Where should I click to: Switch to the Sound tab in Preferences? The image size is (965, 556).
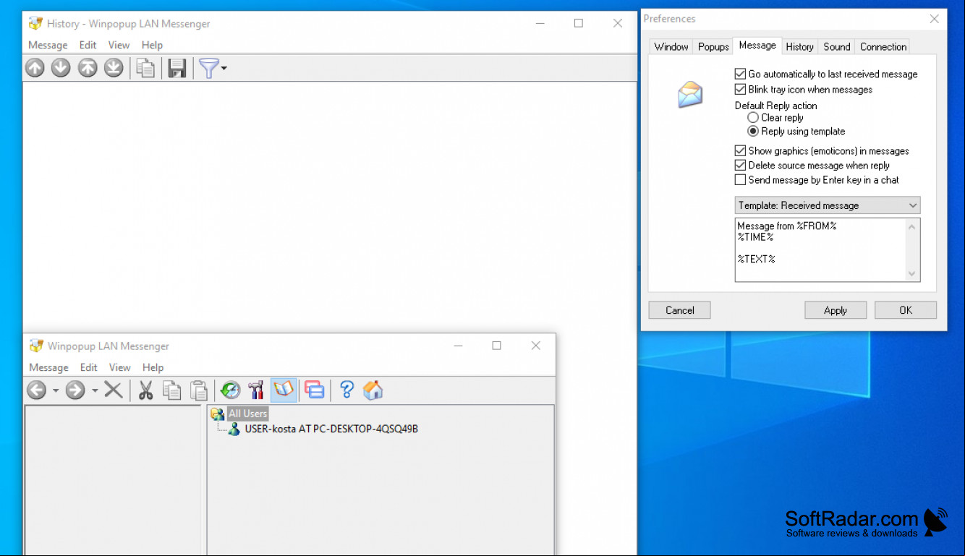[x=837, y=46]
